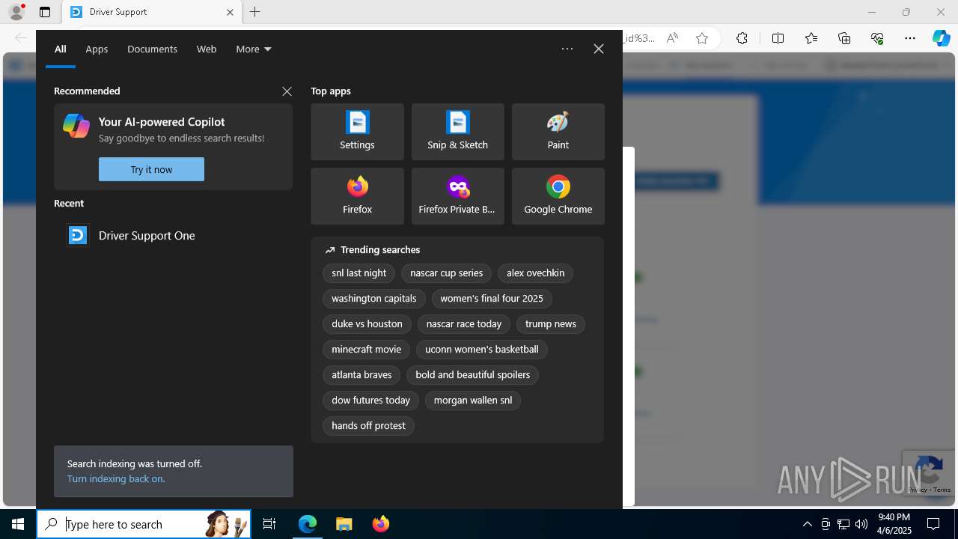Open Firefox from taskbar

(381, 524)
